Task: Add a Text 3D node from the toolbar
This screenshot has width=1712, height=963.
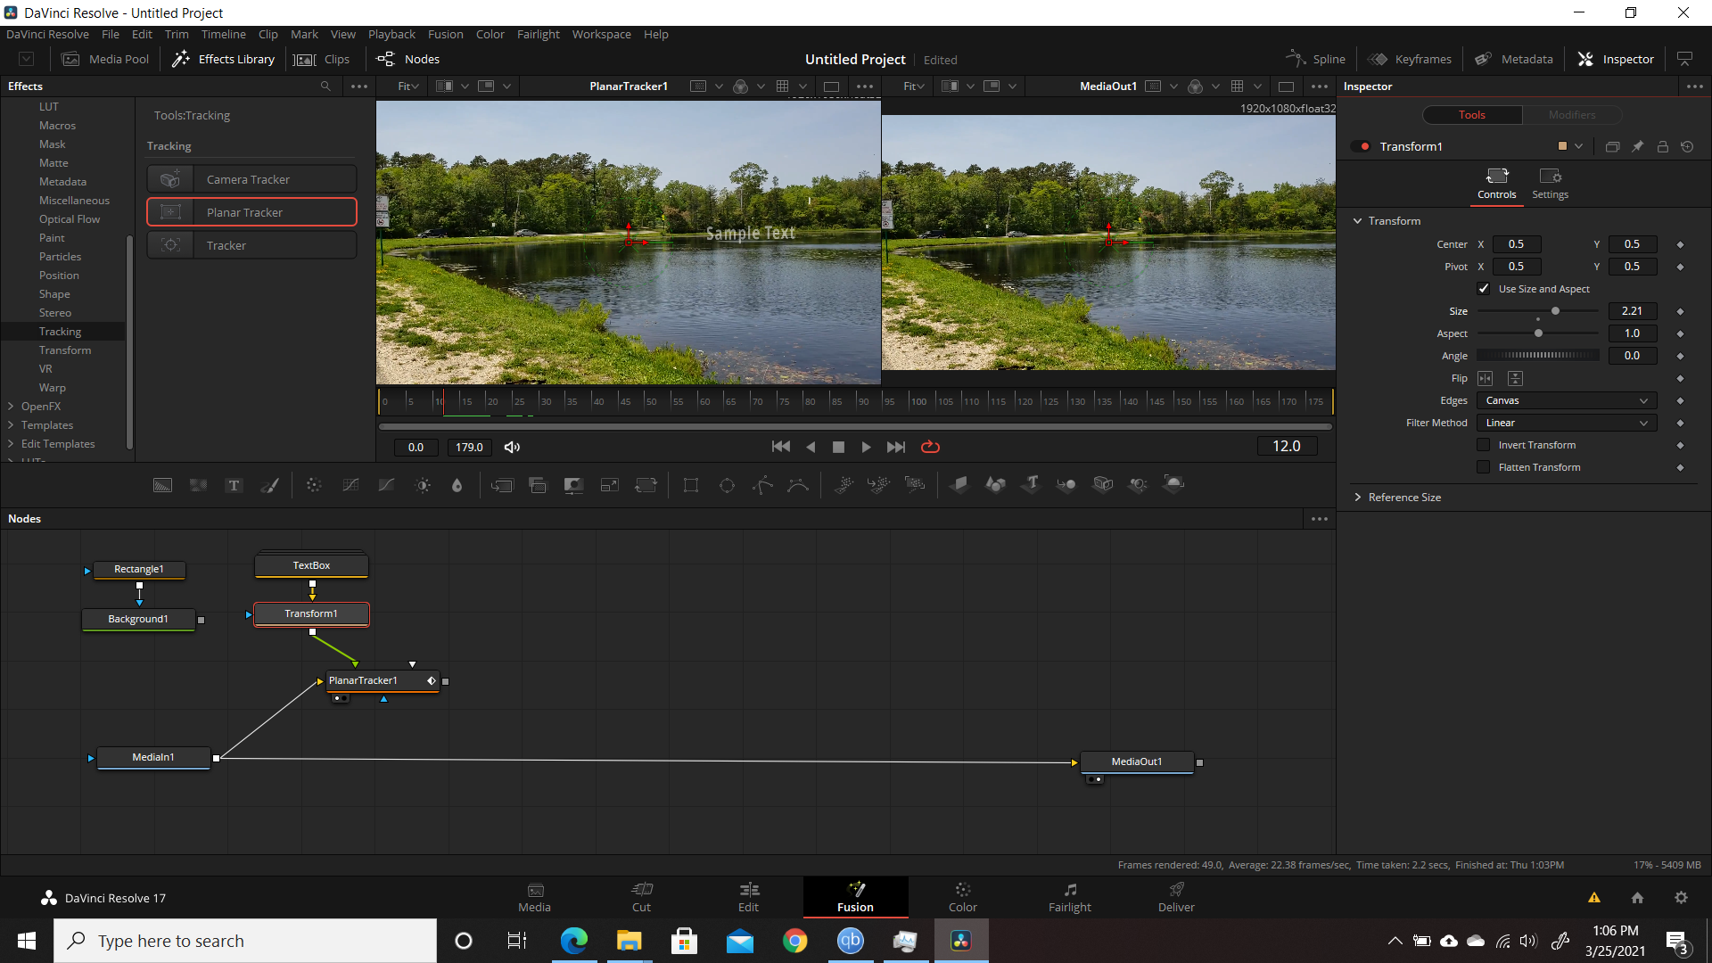Action: (1032, 485)
